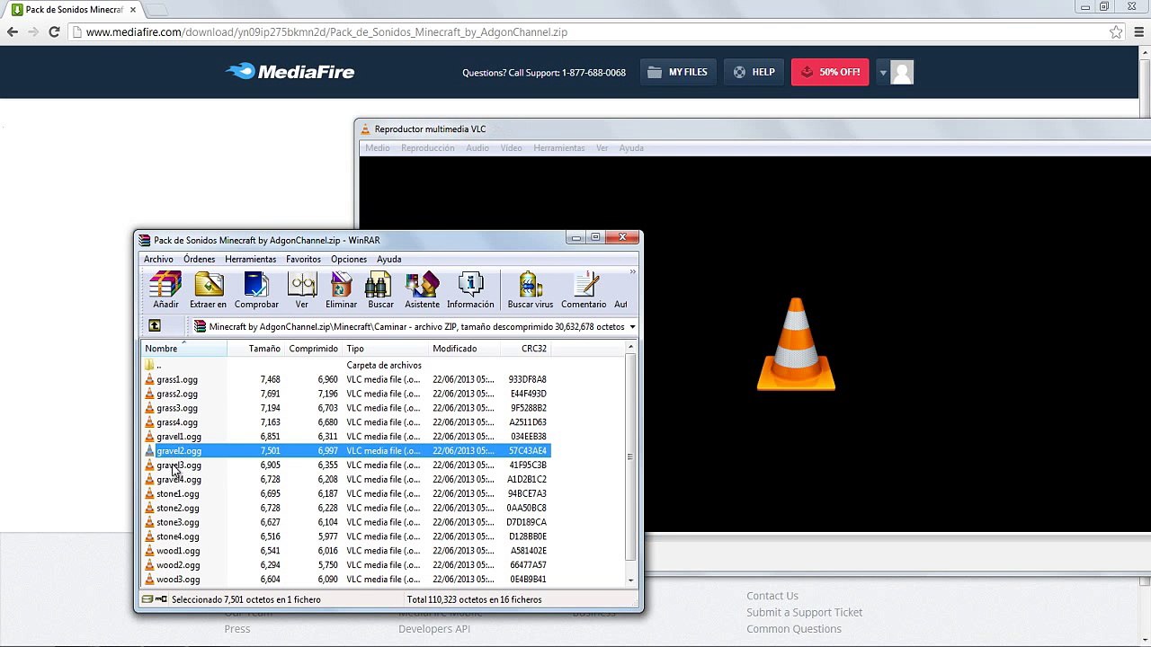
Task: Open the VLC Ver menu
Action: click(x=602, y=148)
